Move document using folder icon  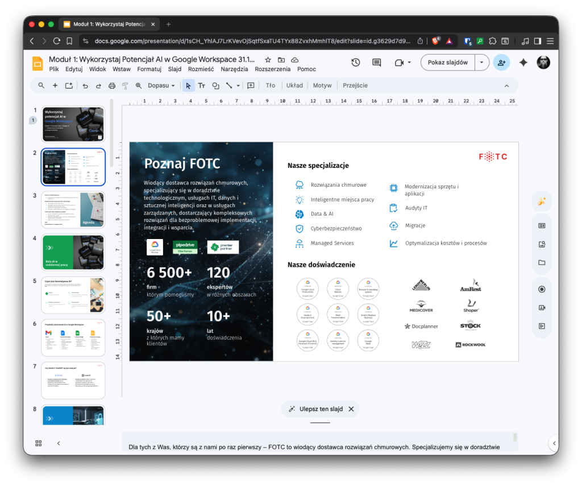point(281,60)
